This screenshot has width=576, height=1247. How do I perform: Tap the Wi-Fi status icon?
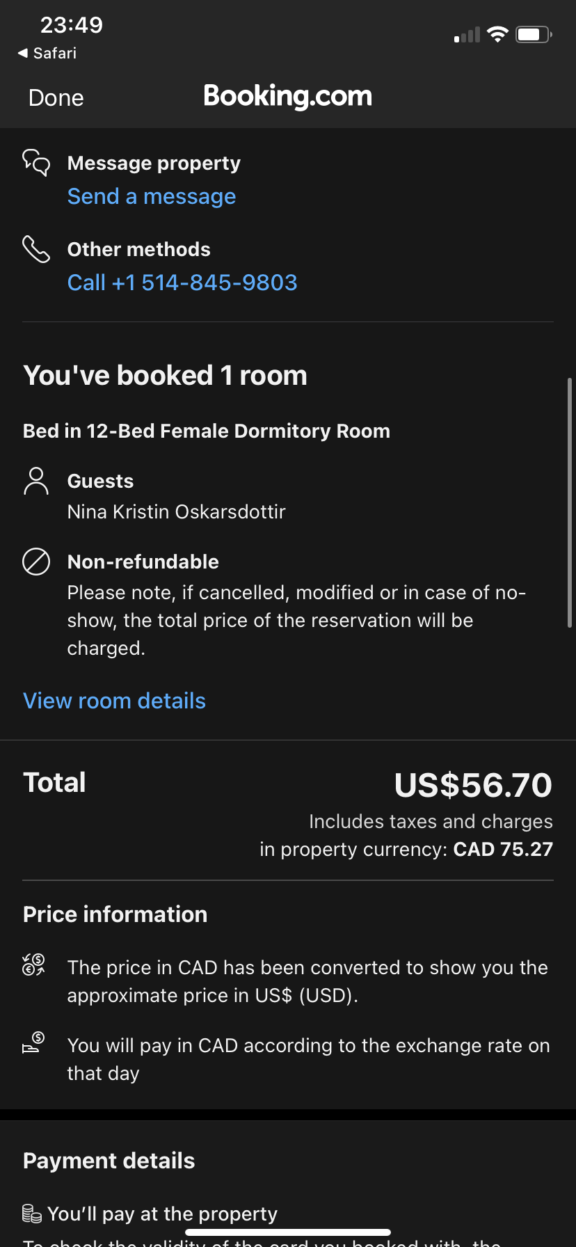click(x=497, y=34)
